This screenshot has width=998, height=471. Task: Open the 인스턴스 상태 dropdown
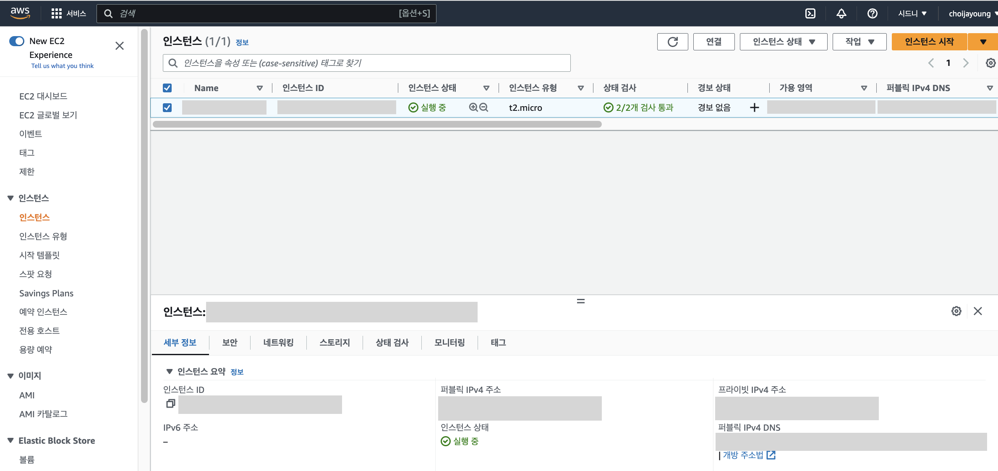(783, 42)
